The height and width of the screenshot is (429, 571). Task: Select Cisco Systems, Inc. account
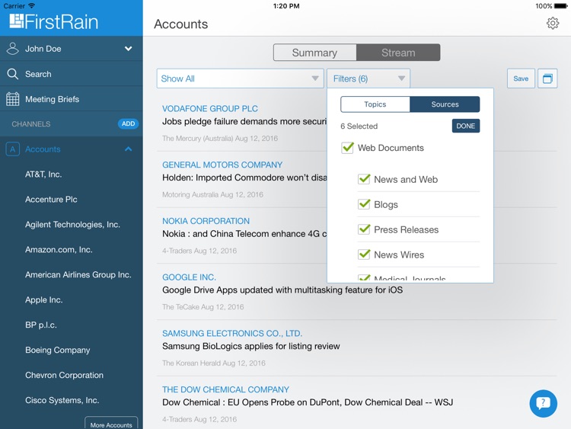pos(62,400)
